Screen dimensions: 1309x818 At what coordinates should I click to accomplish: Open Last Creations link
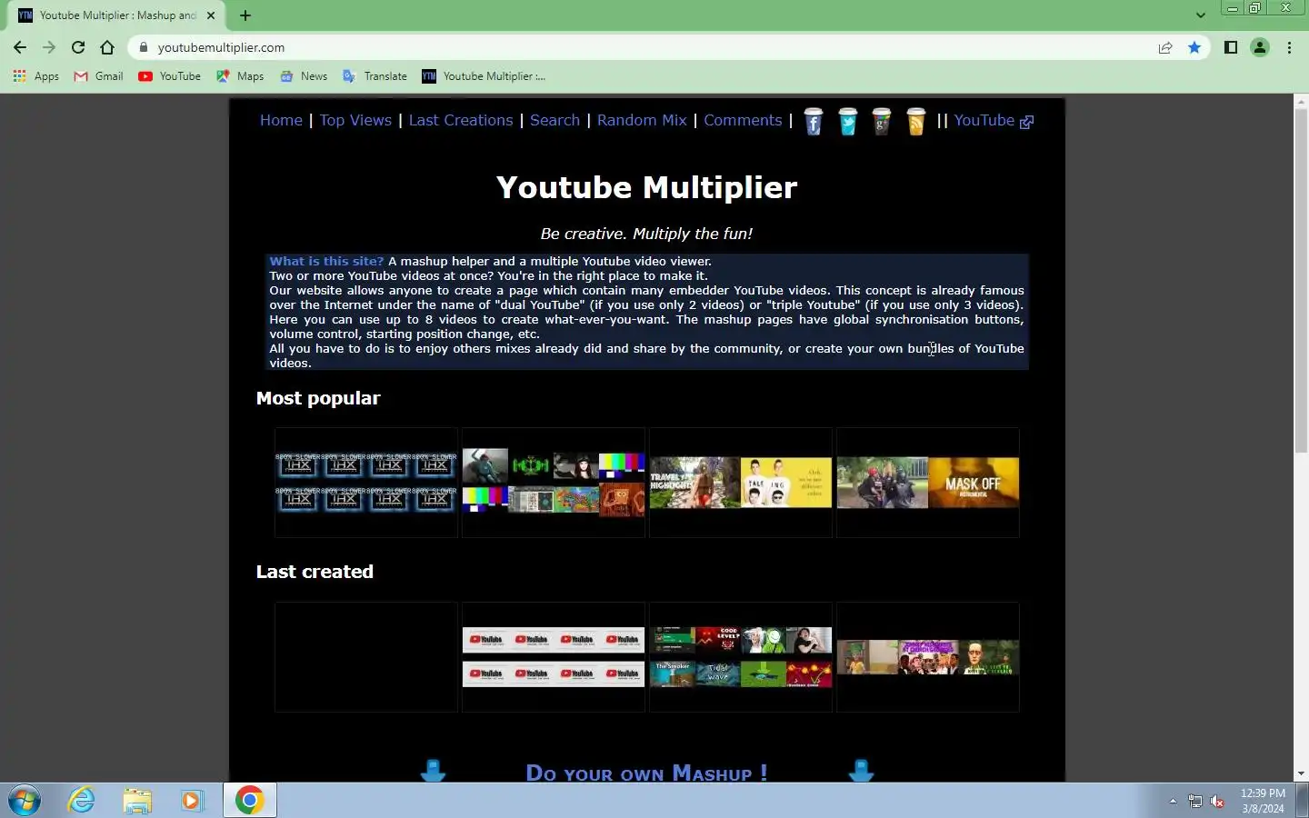click(461, 121)
